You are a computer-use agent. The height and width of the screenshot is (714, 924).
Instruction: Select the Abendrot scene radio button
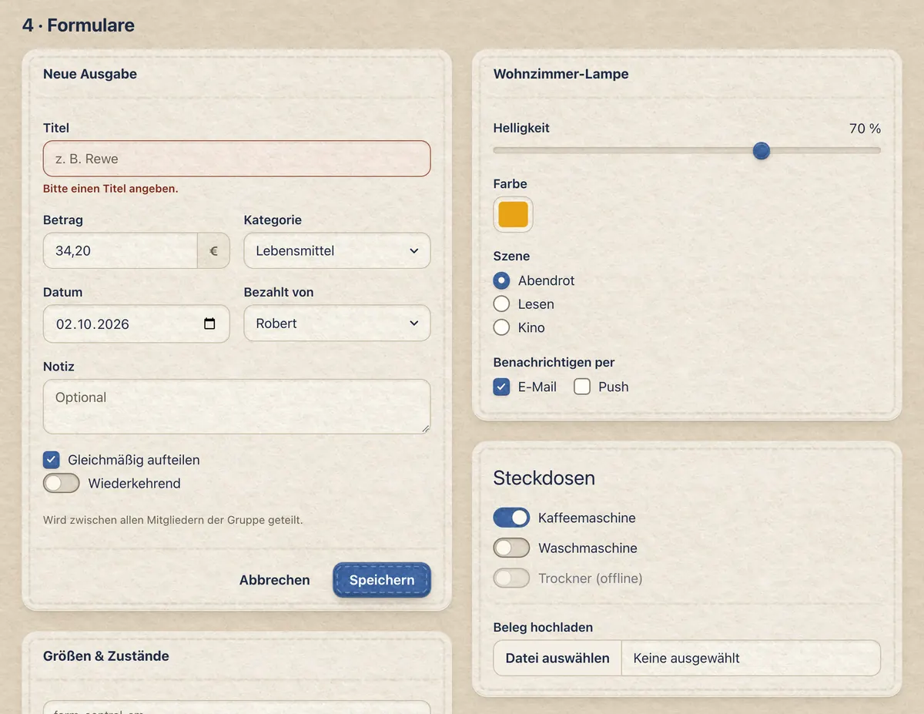click(501, 280)
